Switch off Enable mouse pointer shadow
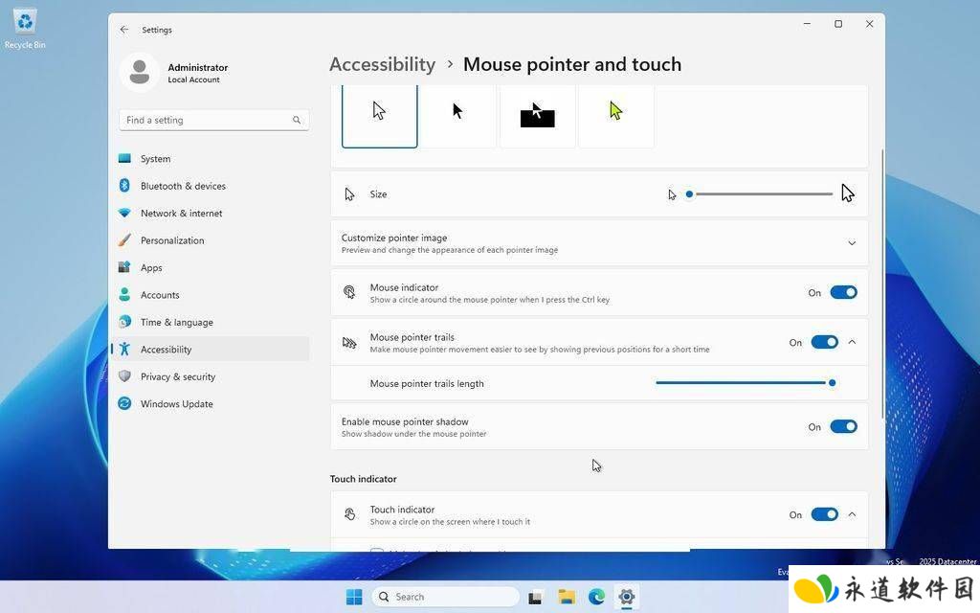980x613 pixels. [843, 426]
